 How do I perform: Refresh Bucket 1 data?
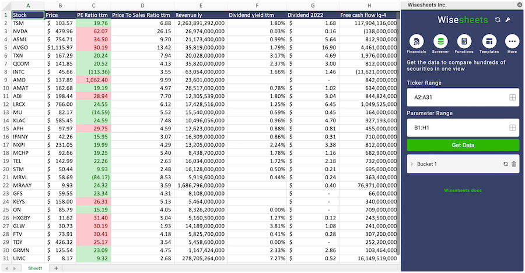pyautogui.click(x=505, y=164)
